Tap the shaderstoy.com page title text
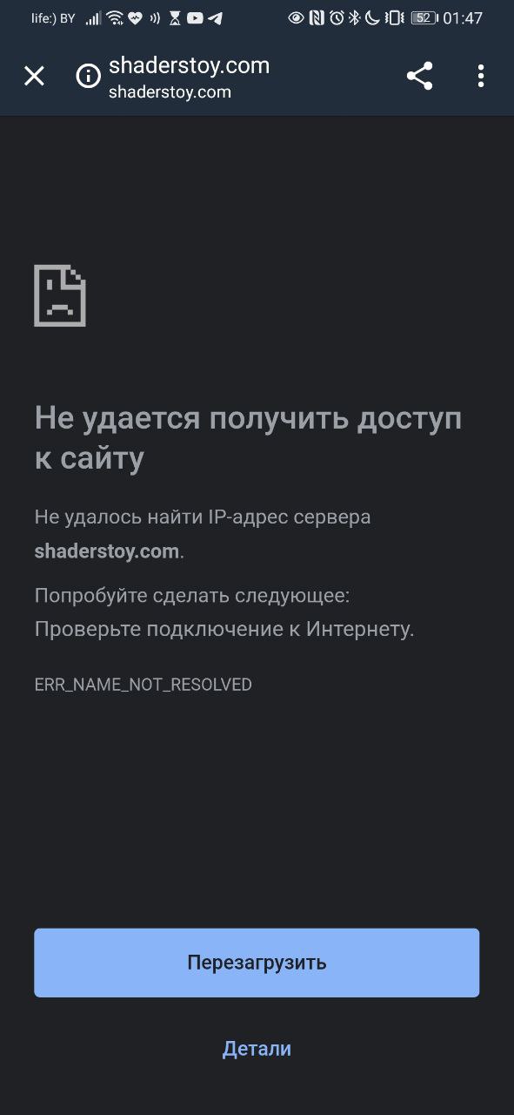Viewport: 514px width, 1115px height. (x=189, y=65)
